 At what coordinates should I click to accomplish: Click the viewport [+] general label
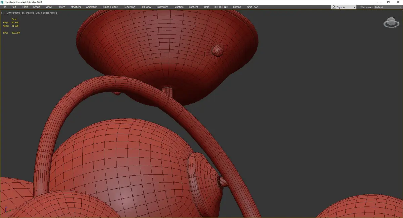[3, 13]
